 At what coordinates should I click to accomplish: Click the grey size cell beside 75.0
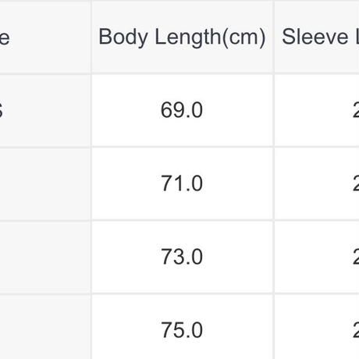click(45, 327)
